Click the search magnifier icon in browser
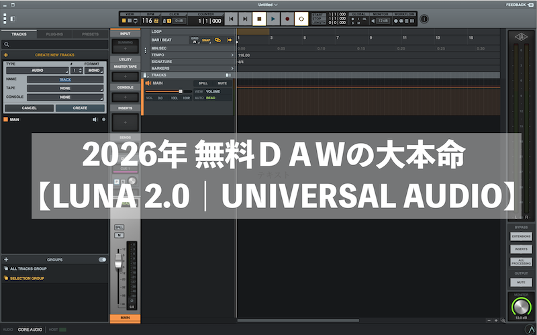The height and width of the screenshot is (335, 537). [7, 44]
